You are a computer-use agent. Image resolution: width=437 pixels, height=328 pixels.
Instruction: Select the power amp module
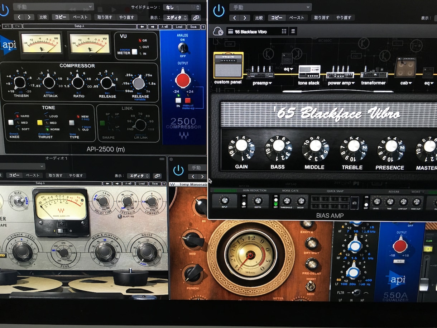coord(340,72)
